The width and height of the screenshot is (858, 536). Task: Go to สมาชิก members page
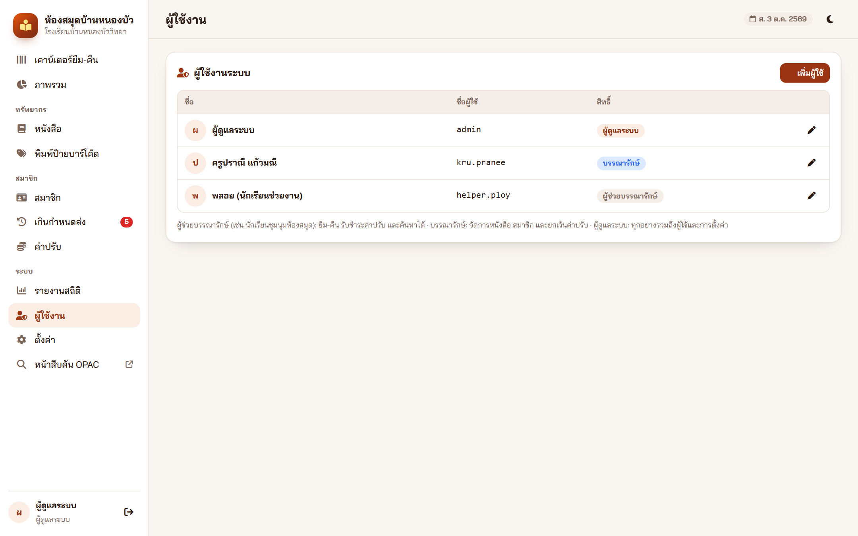74,198
